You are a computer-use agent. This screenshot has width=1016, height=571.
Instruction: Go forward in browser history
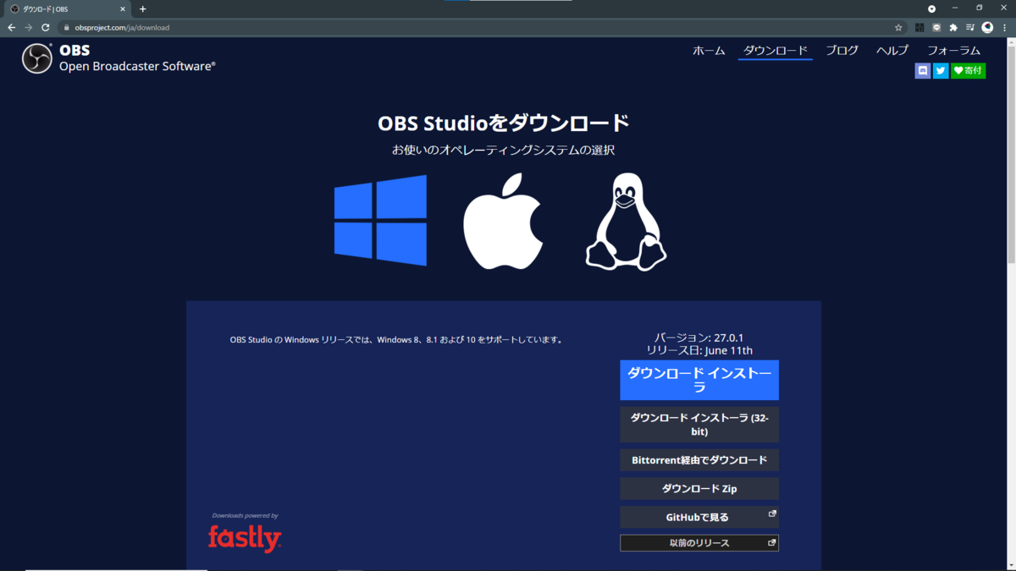[x=29, y=28]
